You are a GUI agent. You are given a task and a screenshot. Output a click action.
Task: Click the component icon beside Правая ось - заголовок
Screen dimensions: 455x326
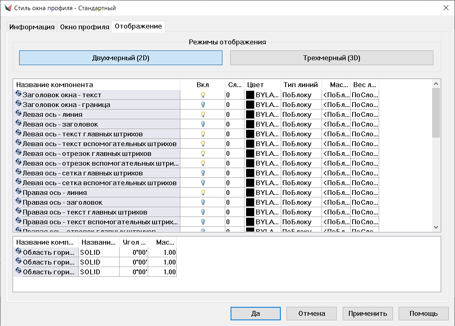coord(18,202)
